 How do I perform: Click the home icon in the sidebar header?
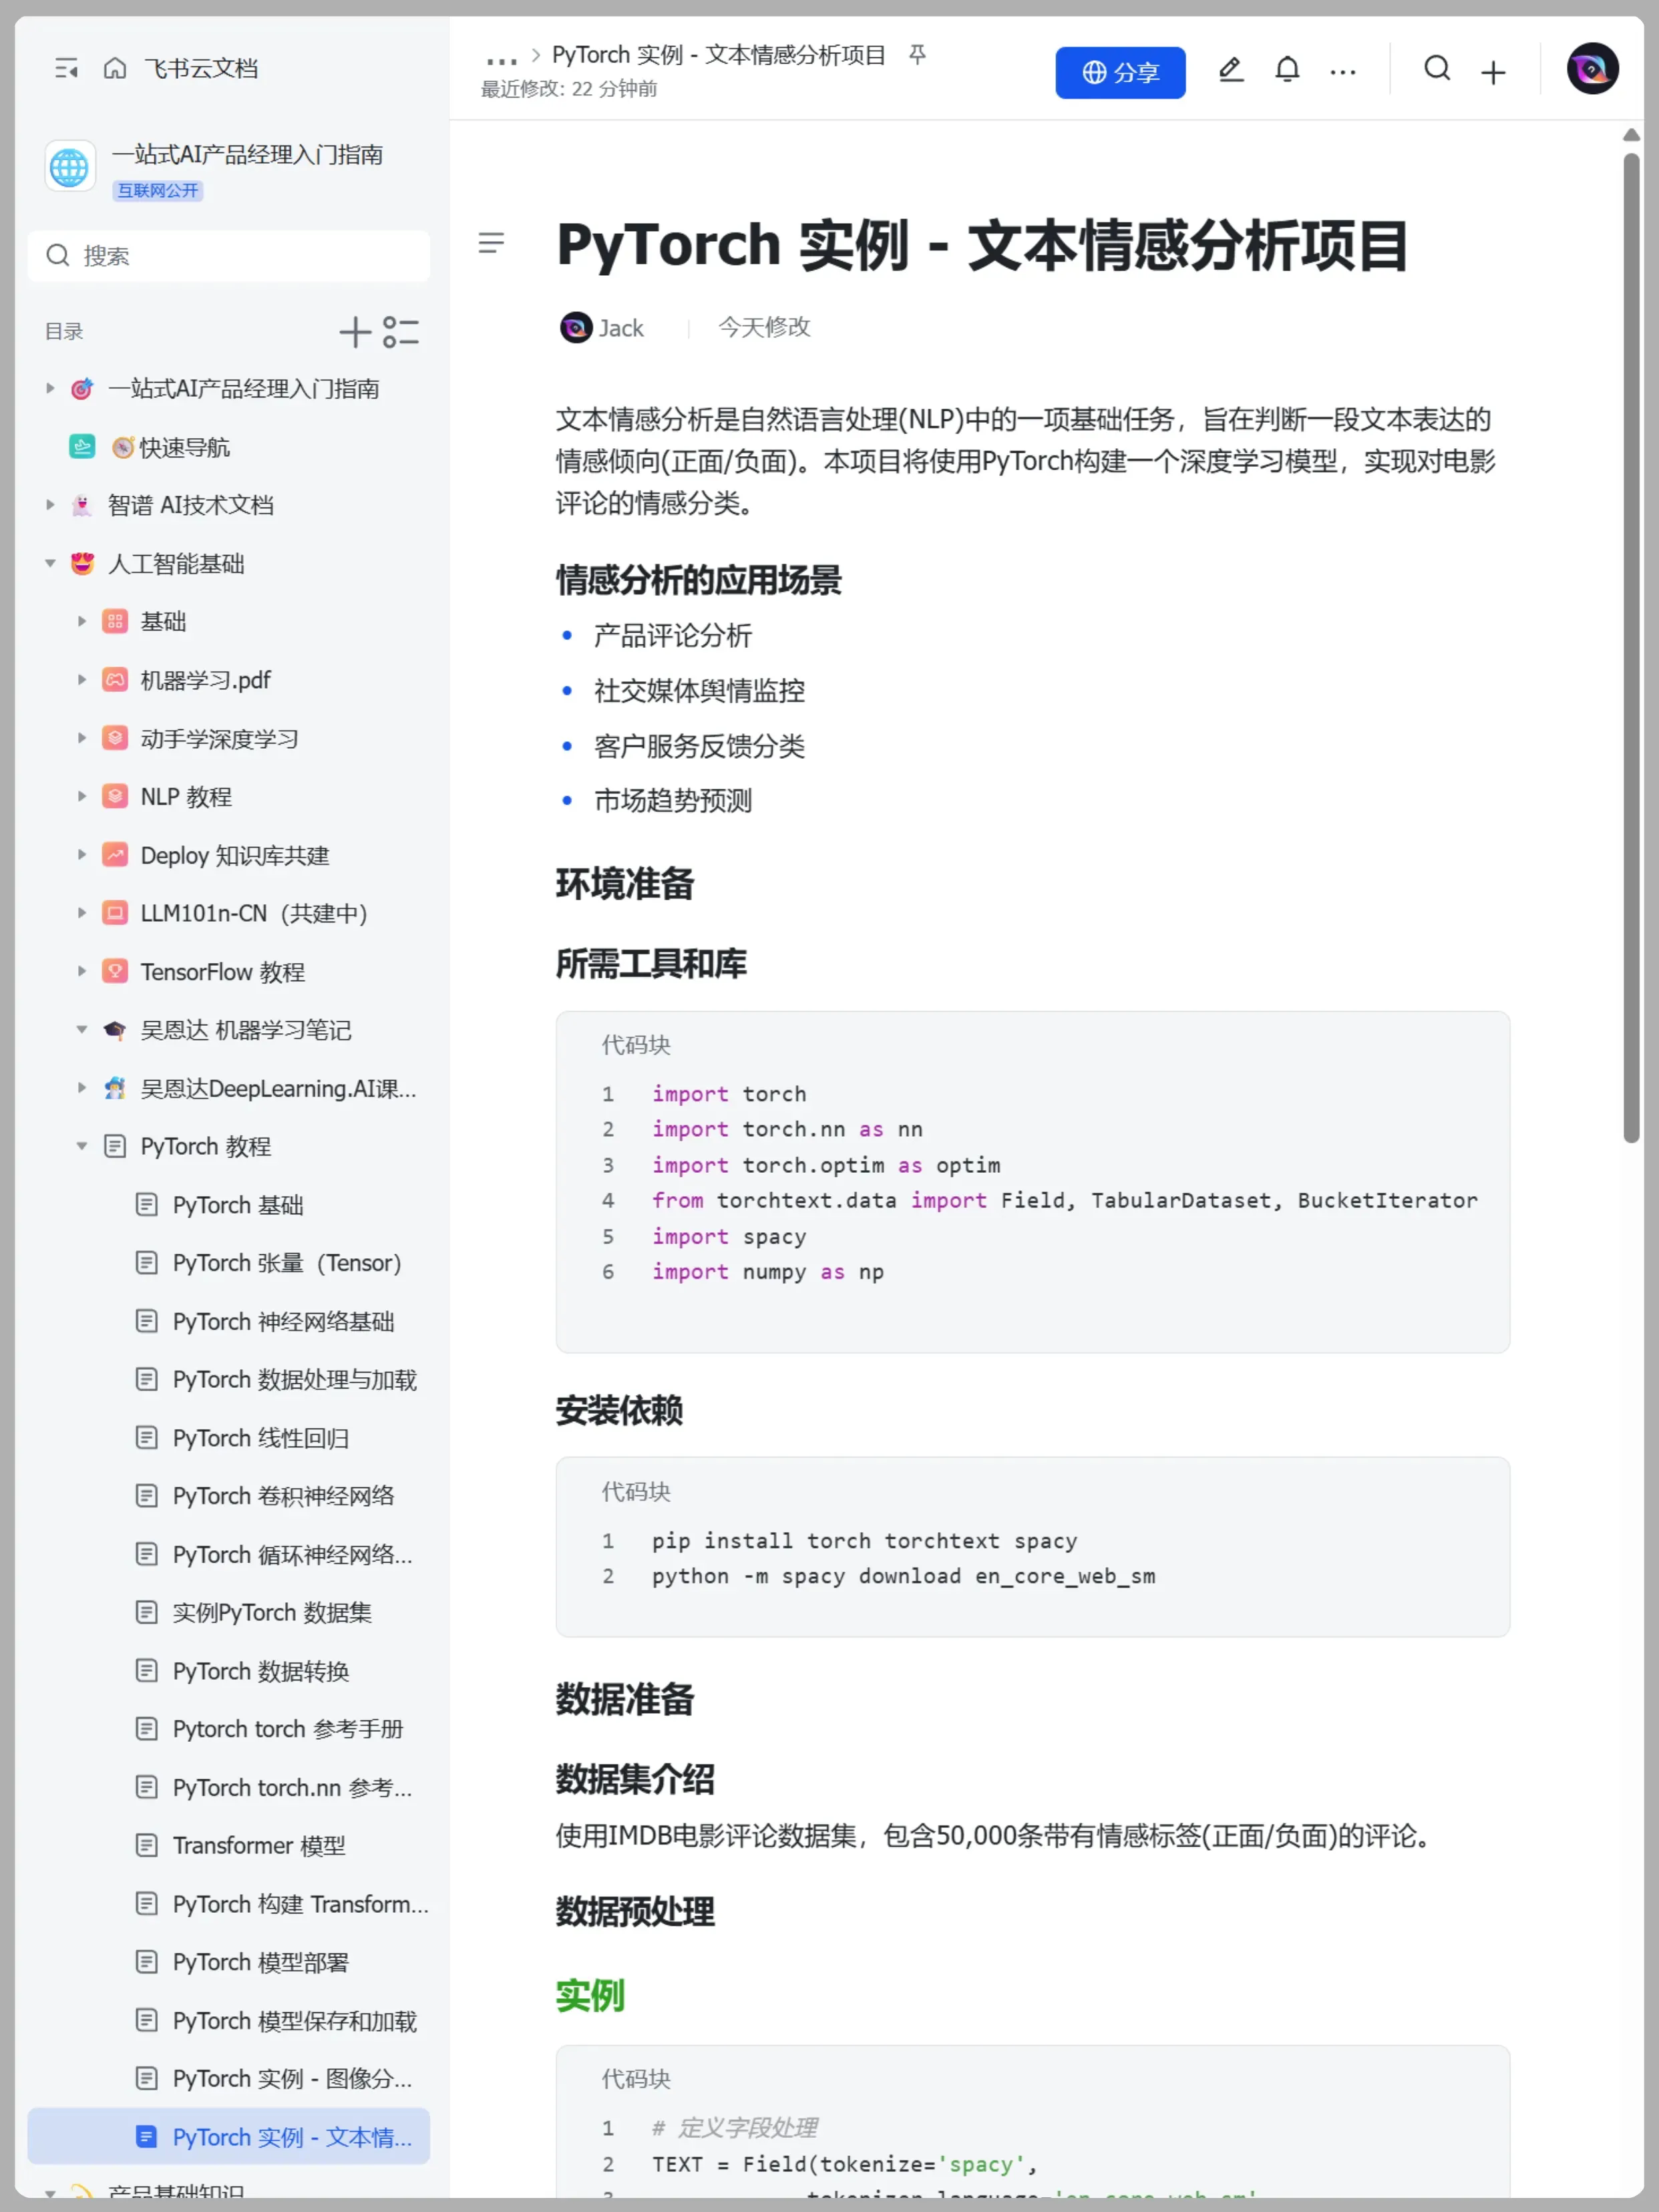pos(115,68)
